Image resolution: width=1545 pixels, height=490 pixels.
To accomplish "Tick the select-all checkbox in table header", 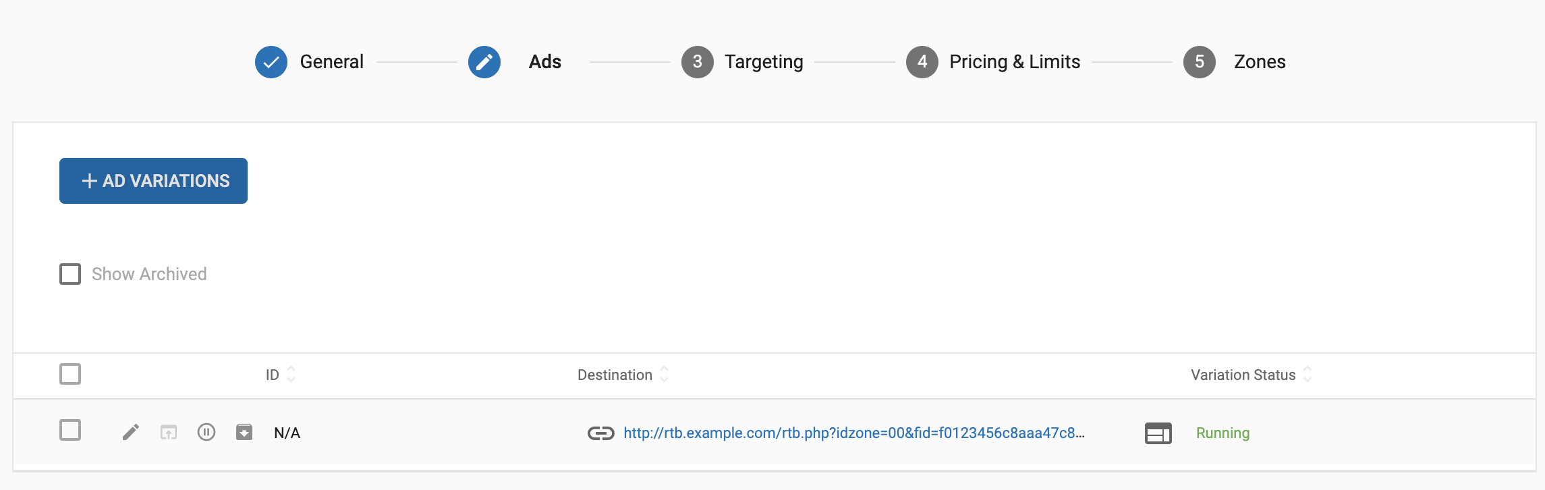I will 70,374.
